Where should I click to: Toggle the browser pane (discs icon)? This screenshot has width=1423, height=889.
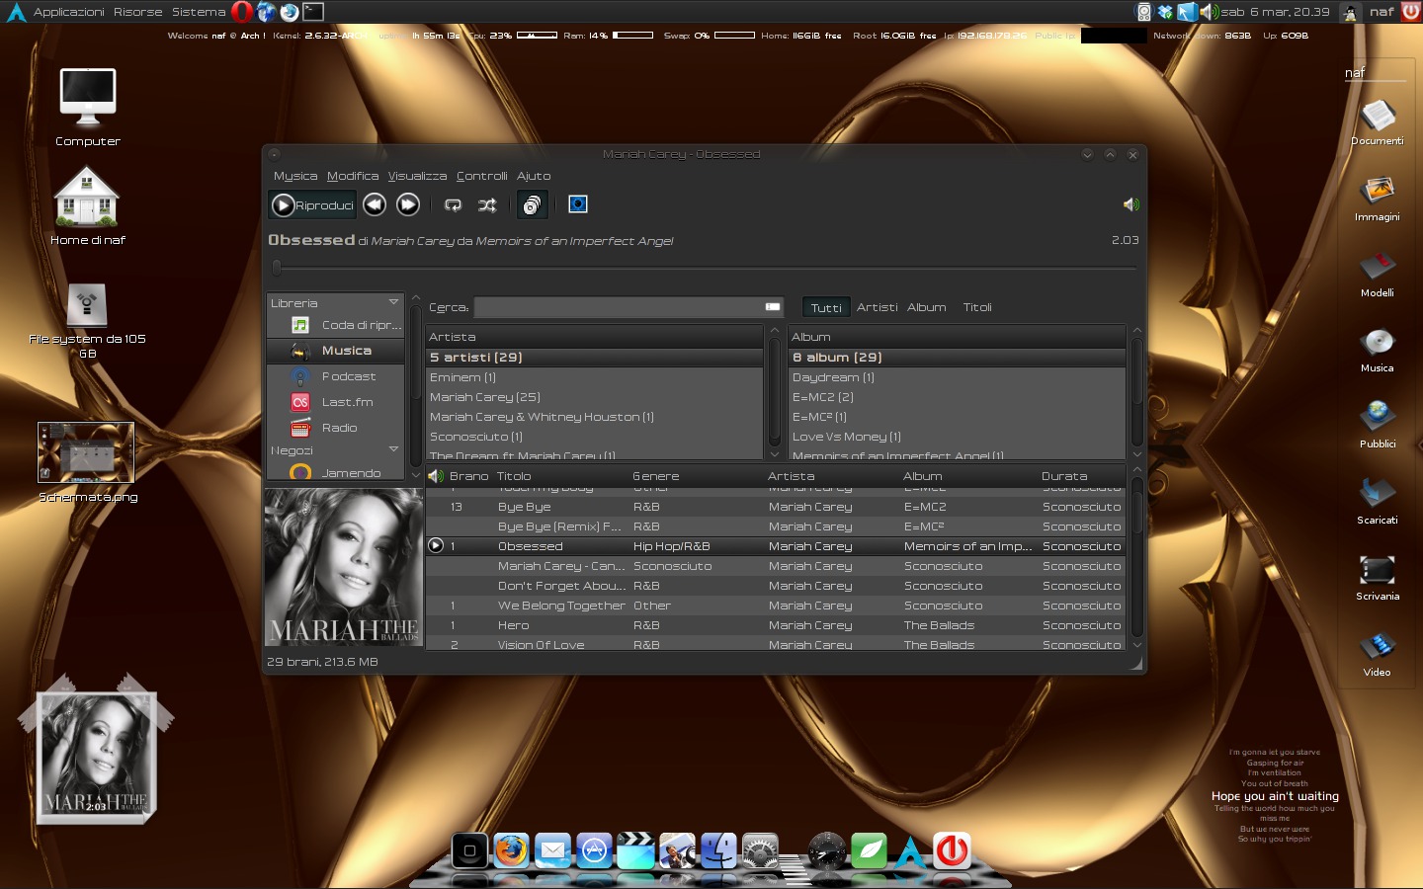(532, 204)
